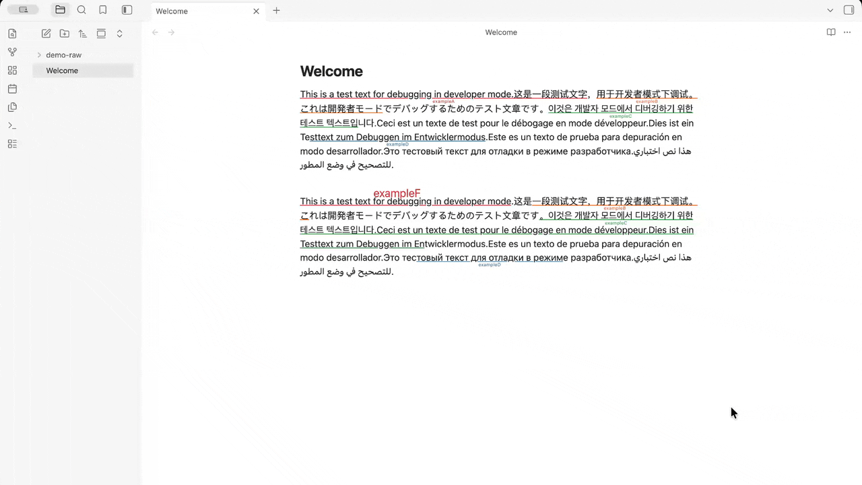Click the words 'modo desarrollador' under exampleF
Image resolution: width=862 pixels, height=485 pixels.
[341, 257]
